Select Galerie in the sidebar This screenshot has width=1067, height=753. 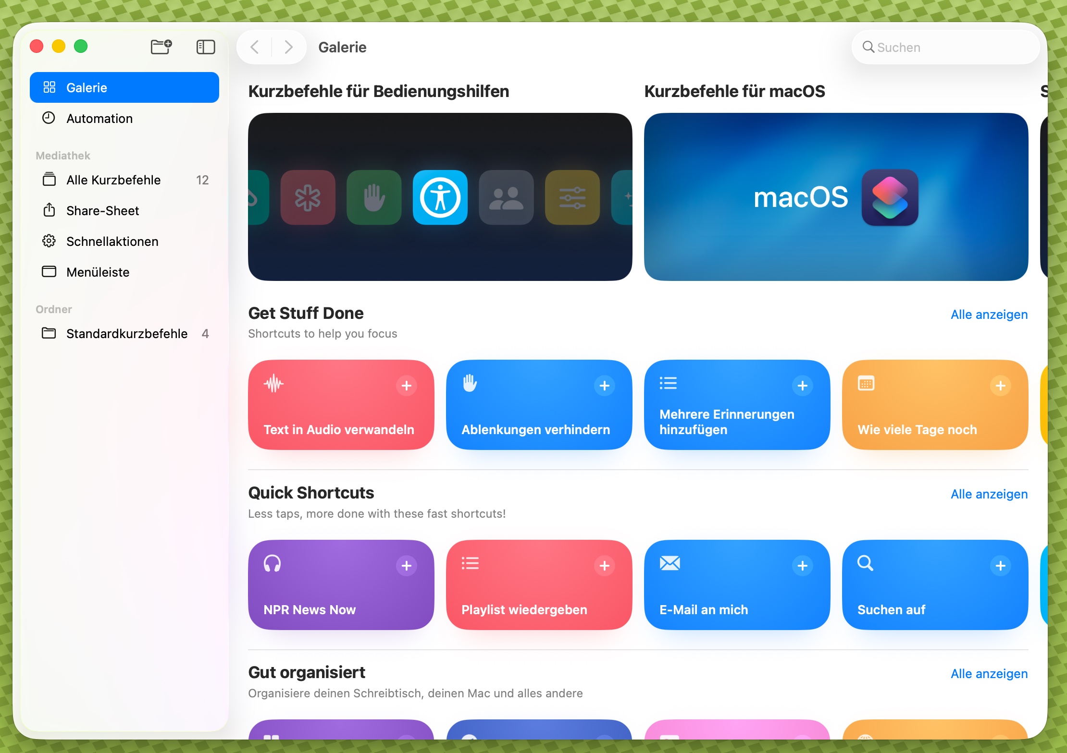coord(124,87)
